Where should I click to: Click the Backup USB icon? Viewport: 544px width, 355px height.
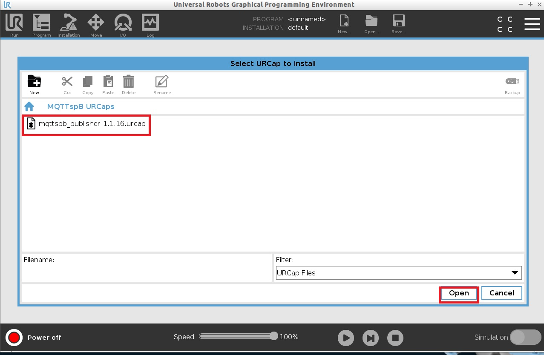pyautogui.click(x=512, y=85)
